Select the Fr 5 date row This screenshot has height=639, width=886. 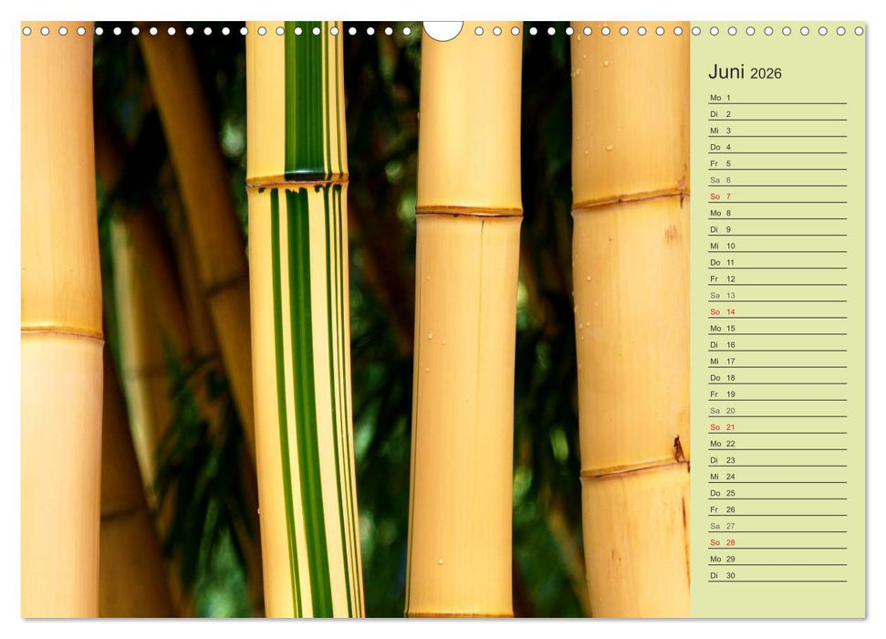[777, 163]
